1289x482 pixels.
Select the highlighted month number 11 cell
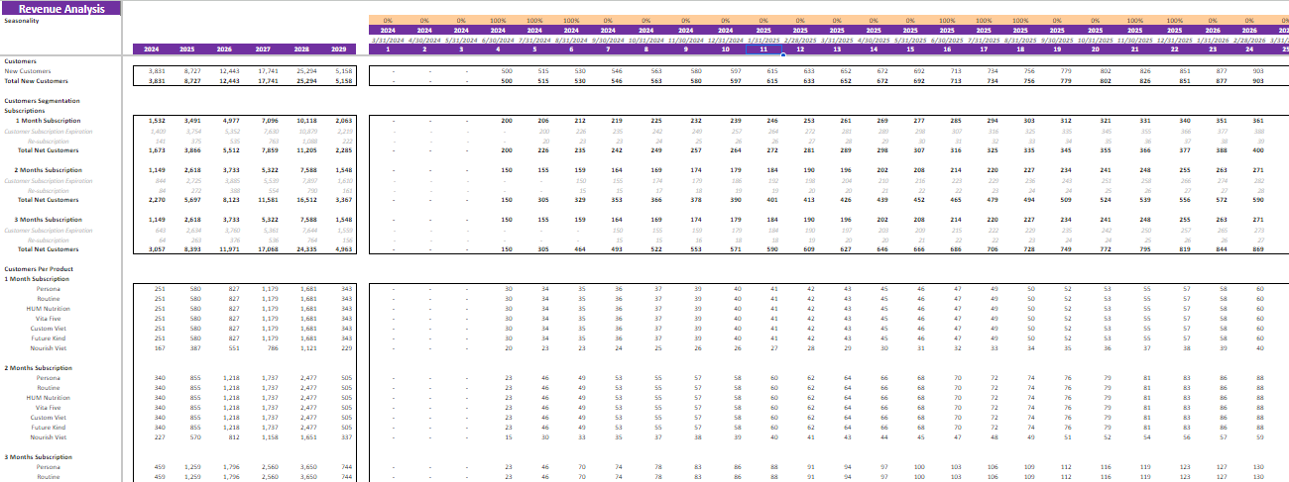tap(762, 49)
